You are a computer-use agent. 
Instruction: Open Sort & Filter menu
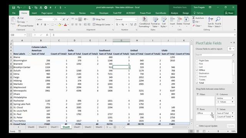(211, 22)
